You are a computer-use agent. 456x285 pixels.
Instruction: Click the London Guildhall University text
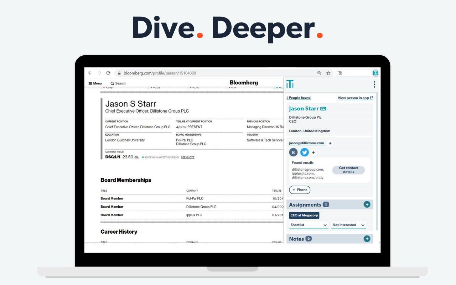[x=125, y=140]
